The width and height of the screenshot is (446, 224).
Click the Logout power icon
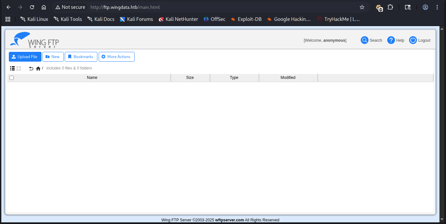point(413,40)
